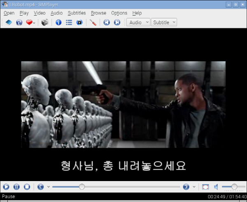The width and height of the screenshot is (247, 202).
Task: Take a screenshot with camera icon
Action: point(45,22)
